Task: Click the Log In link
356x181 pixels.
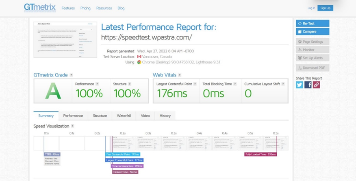Action: [x=311, y=8]
